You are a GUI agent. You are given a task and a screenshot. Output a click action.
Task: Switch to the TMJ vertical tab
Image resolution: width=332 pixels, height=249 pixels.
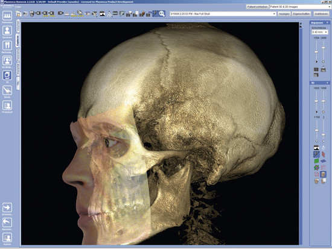(x=18, y=83)
